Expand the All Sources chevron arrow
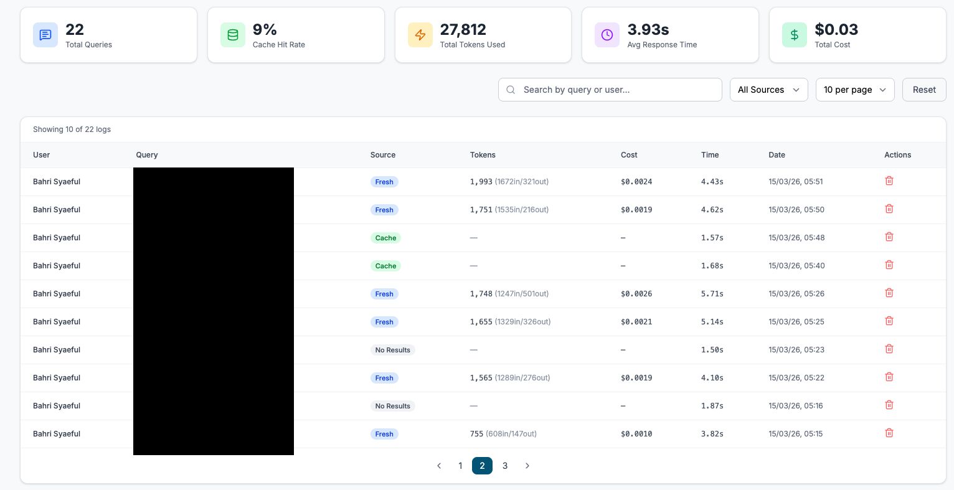This screenshot has width=954, height=490. pyautogui.click(x=796, y=90)
